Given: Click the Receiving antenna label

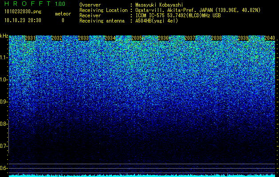Looking at the screenshot, I should [102, 21].
